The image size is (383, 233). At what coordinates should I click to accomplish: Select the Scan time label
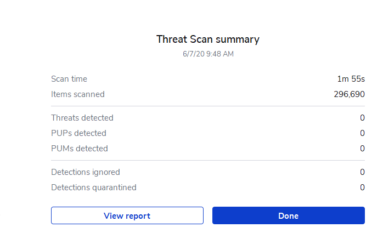[69, 79]
